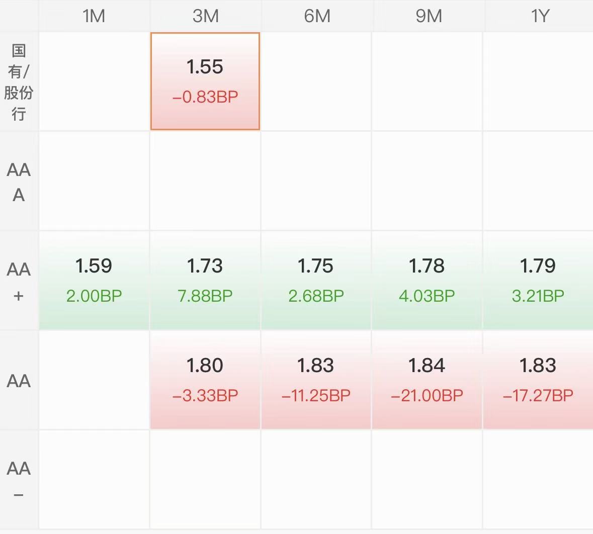Select the 9M tenor header

429,16
